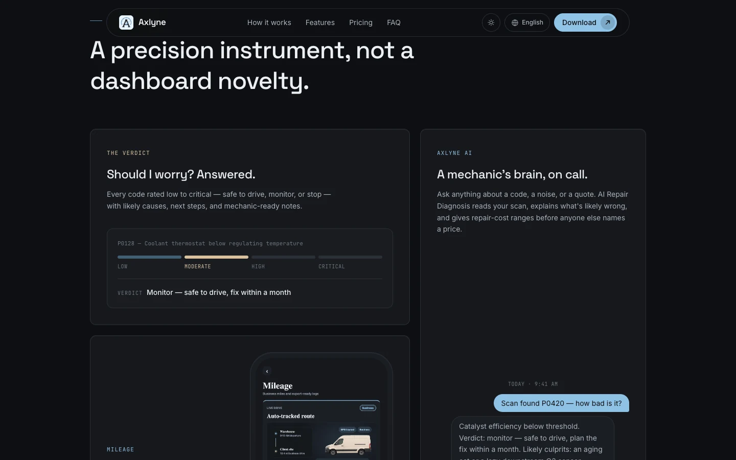Click the Axlyne logo icon
The height and width of the screenshot is (460, 736).
point(126,22)
